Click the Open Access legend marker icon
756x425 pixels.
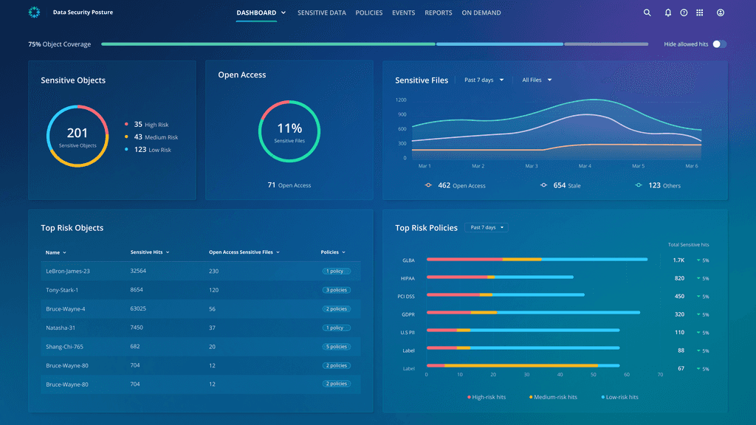pos(428,185)
